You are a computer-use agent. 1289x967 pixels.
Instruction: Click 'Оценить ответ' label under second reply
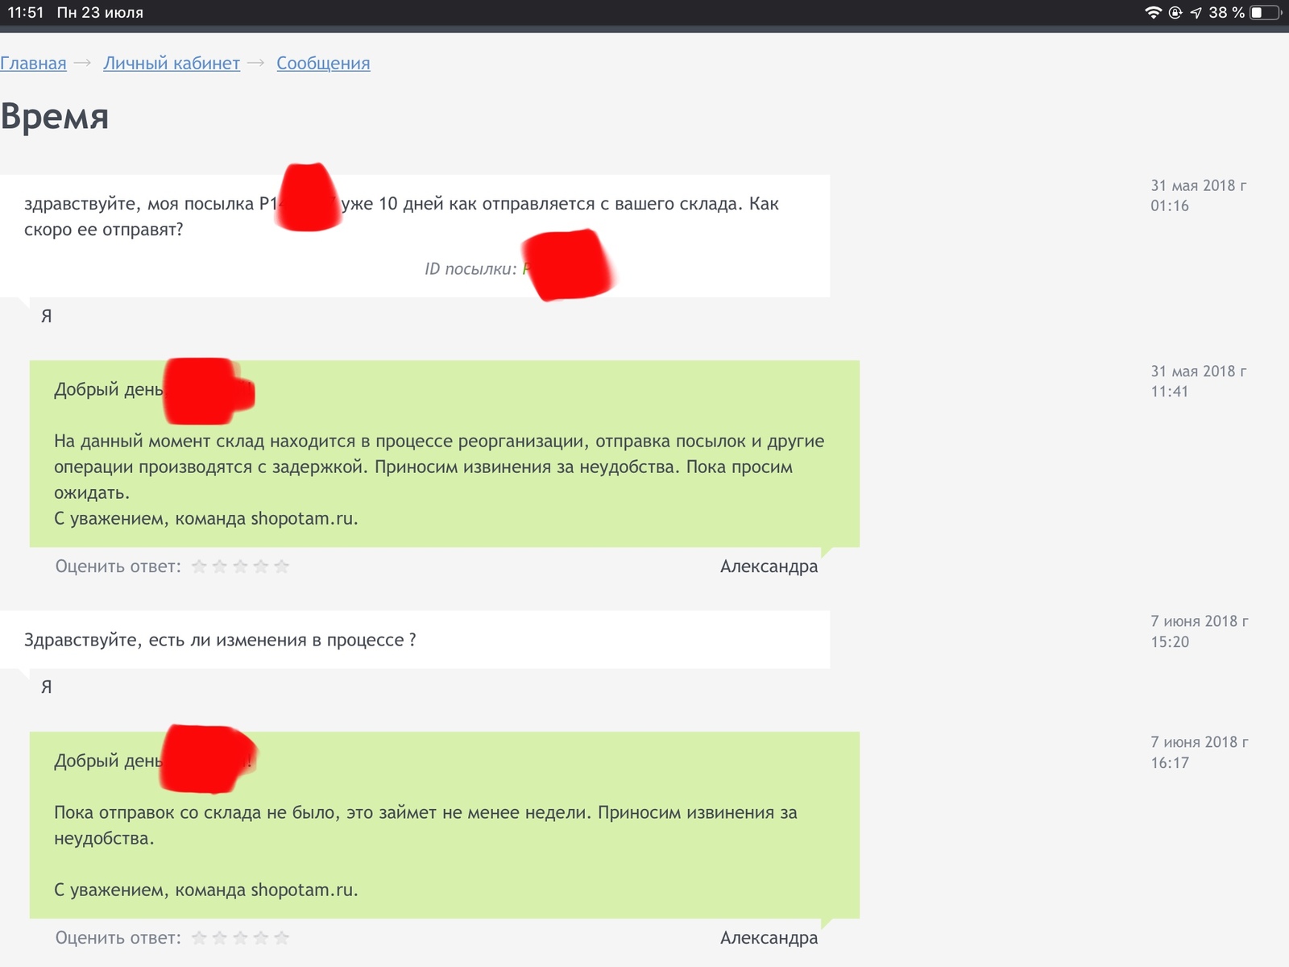click(x=118, y=938)
